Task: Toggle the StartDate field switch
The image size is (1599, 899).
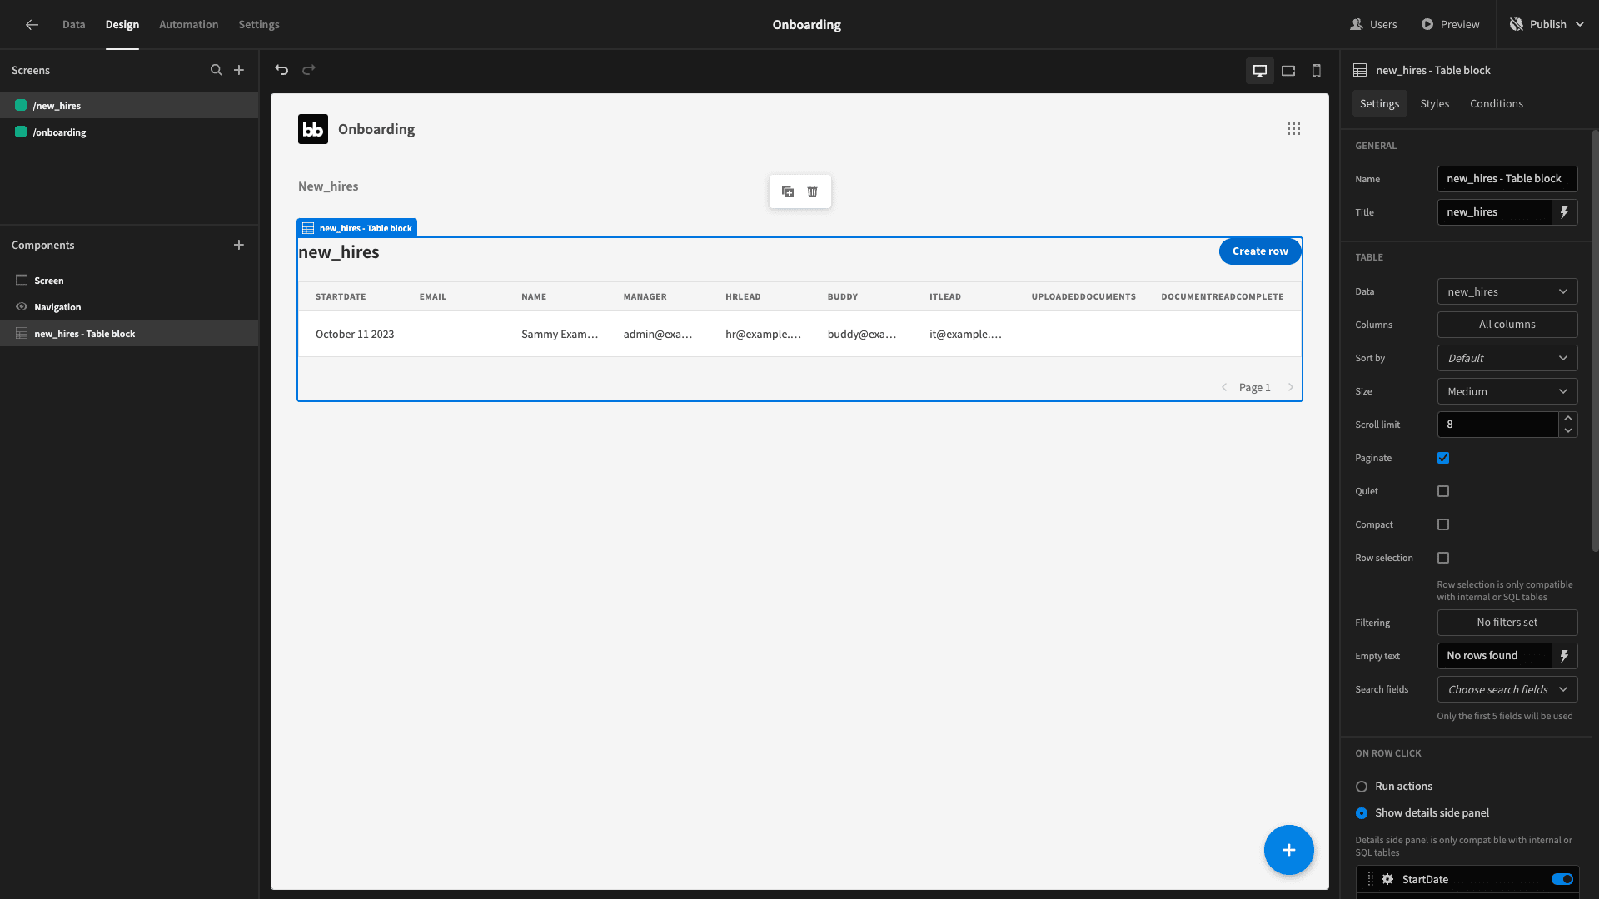Action: [x=1562, y=879]
